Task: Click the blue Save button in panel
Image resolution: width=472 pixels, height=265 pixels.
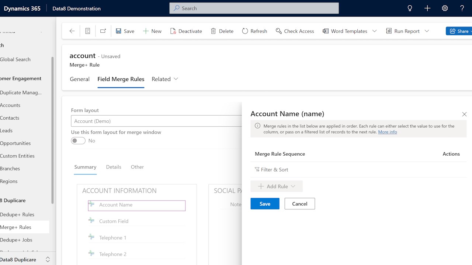Action: point(265,204)
